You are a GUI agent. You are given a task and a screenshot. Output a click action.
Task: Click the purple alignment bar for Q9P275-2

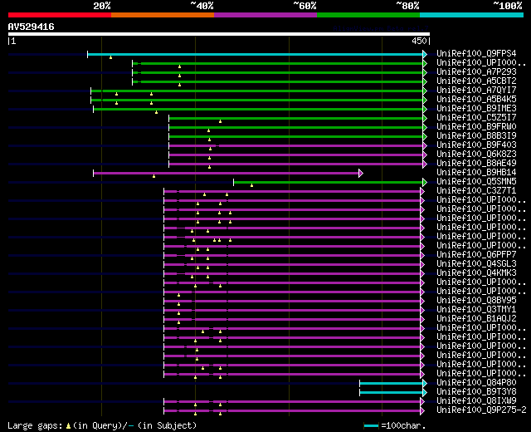pos(292,411)
